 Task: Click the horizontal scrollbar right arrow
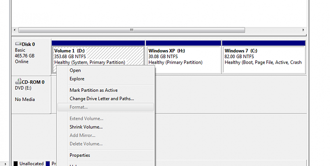pyautogui.click(x=303, y=30)
